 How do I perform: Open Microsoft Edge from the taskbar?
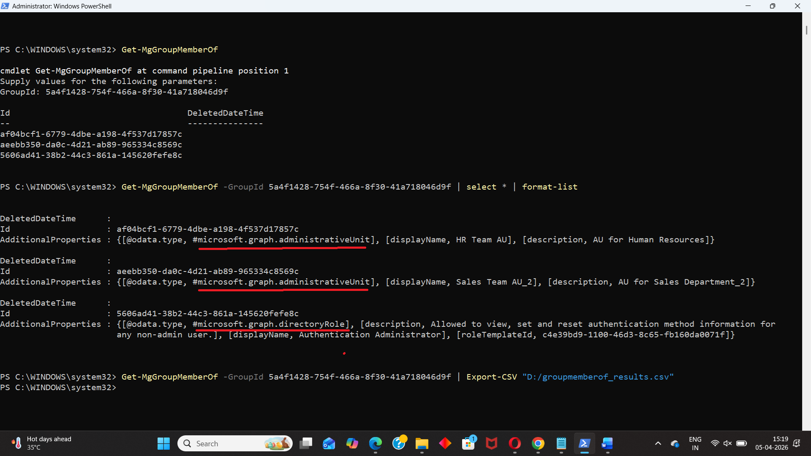375,443
